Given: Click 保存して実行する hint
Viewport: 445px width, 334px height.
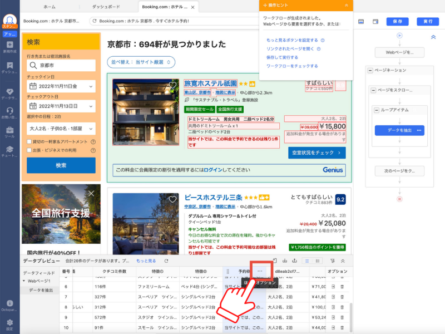Looking at the screenshot, I should pos(282,57).
